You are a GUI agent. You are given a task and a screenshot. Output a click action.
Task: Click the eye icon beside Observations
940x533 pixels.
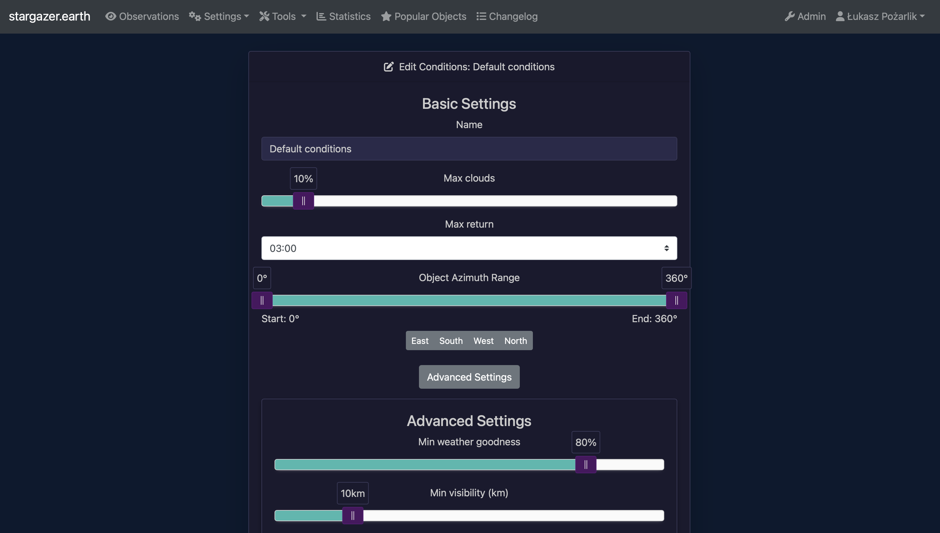(110, 16)
